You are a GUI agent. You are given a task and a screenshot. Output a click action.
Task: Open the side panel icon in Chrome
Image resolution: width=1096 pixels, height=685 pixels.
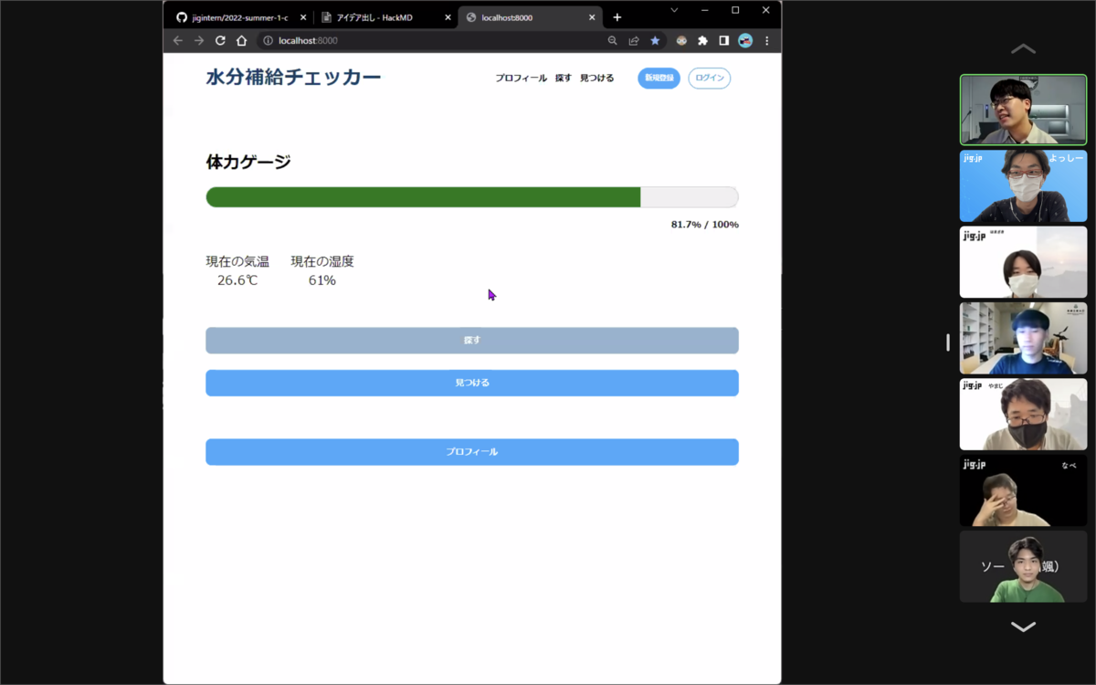724,40
